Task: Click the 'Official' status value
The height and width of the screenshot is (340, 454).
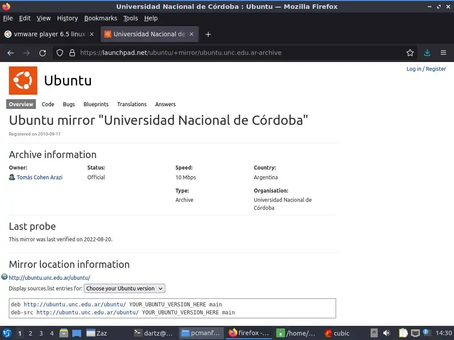Action: (96, 177)
